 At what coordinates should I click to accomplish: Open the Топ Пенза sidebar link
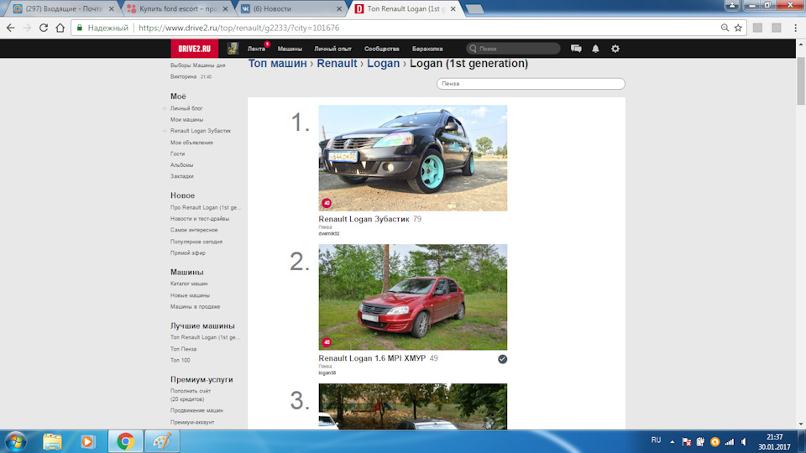point(183,349)
